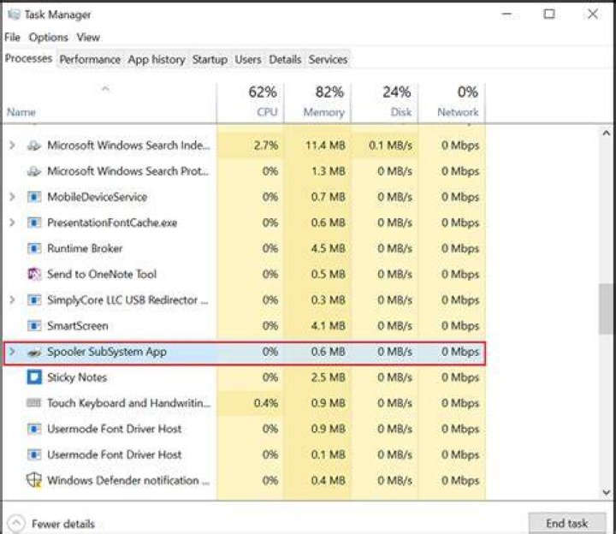Switch to the Details tab
616x534 pixels.
[285, 59]
